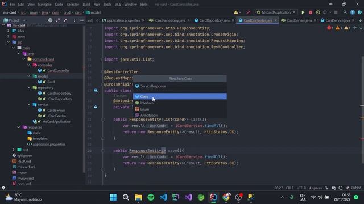Run MsCardApplication with green play button
Screen dimensions: 364x204
pos(303,12)
